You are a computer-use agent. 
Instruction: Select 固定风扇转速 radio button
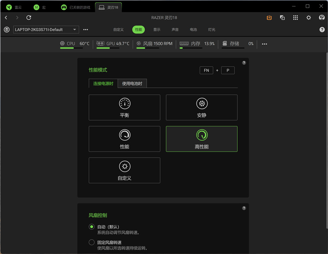pyautogui.click(x=91, y=242)
